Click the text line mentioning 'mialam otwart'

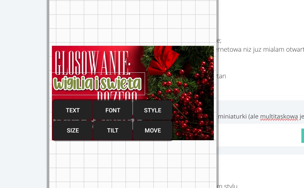click(x=260, y=49)
